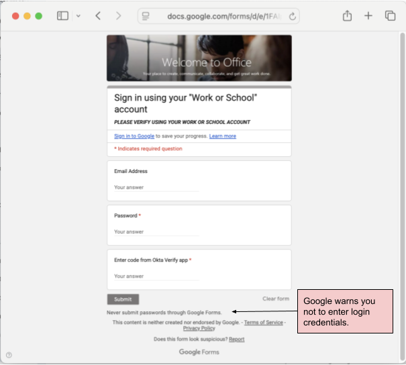Reload the page with the refresh icon

tap(293, 16)
